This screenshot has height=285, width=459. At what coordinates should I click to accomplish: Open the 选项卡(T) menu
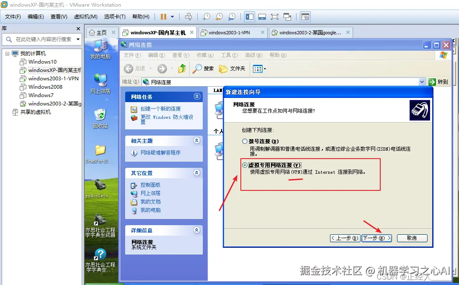tap(115, 17)
